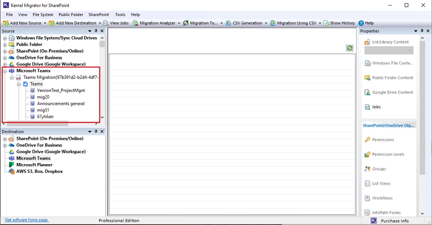
Task: Click Purchase Info button
Action: click(x=394, y=221)
